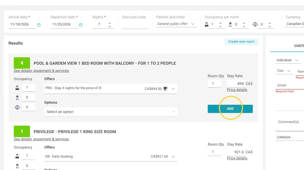Click child icon in Privilege King room occupancy
This screenshot has height=170, width=304.
point(17,166)
